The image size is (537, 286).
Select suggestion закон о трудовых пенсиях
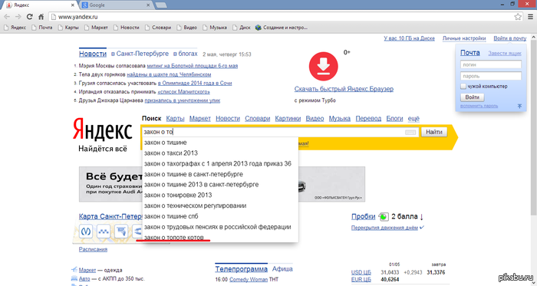[220, 227]
